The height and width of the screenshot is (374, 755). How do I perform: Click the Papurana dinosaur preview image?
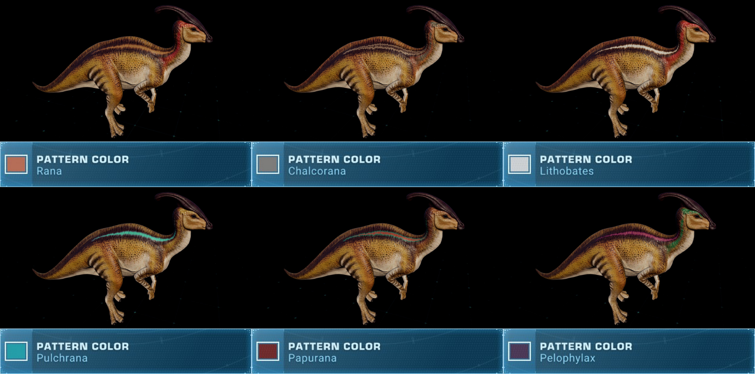[x=374, y=258]
